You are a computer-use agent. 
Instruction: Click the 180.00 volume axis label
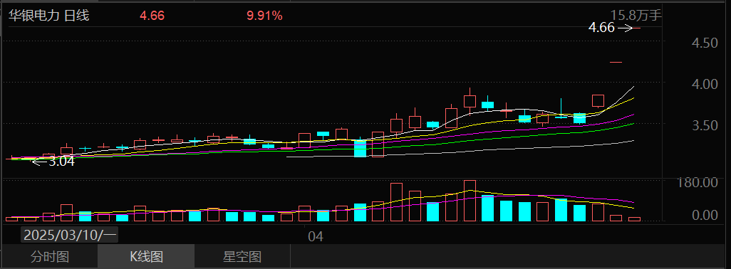point(698,182)
